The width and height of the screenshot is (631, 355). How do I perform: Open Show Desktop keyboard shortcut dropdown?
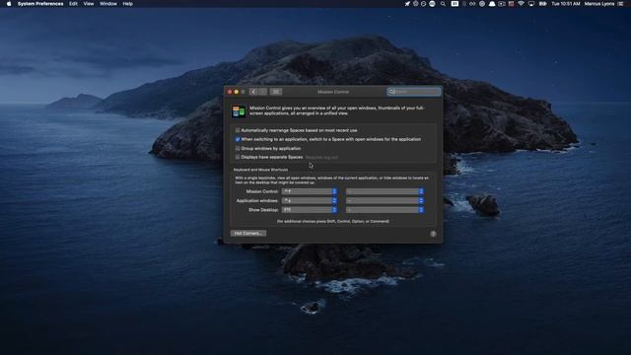(310, 210)
